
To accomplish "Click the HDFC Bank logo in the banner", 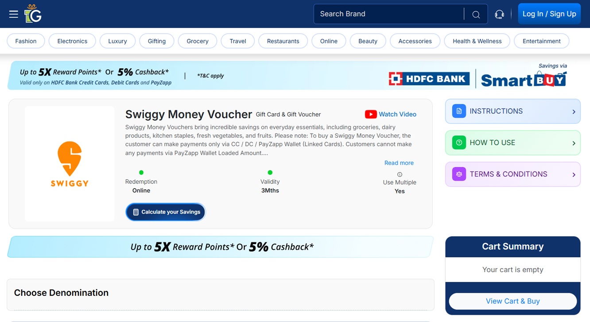I will pyautogui.click(x=429, y=79).
